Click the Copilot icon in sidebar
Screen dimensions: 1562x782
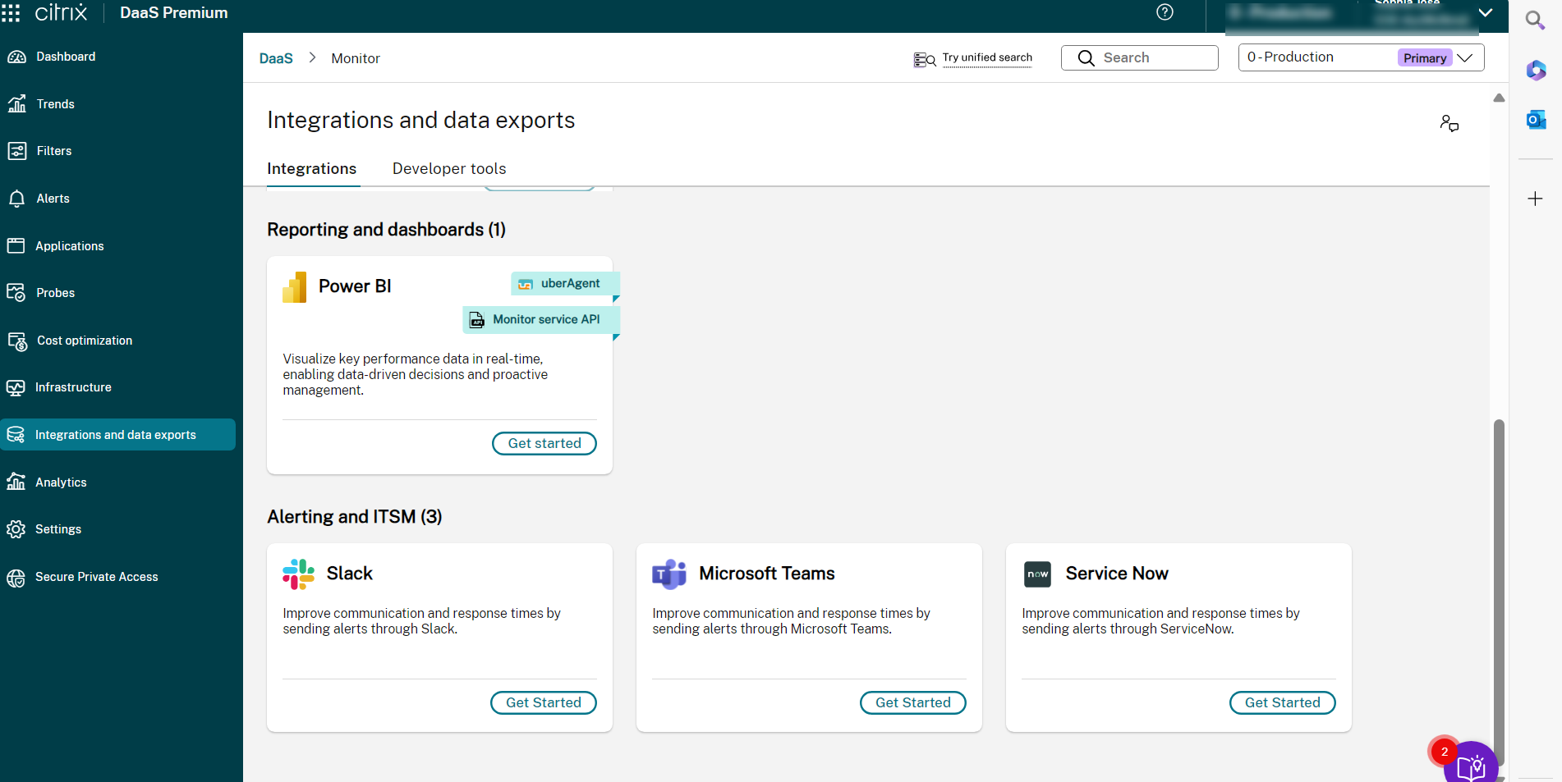pos(1536,71)
